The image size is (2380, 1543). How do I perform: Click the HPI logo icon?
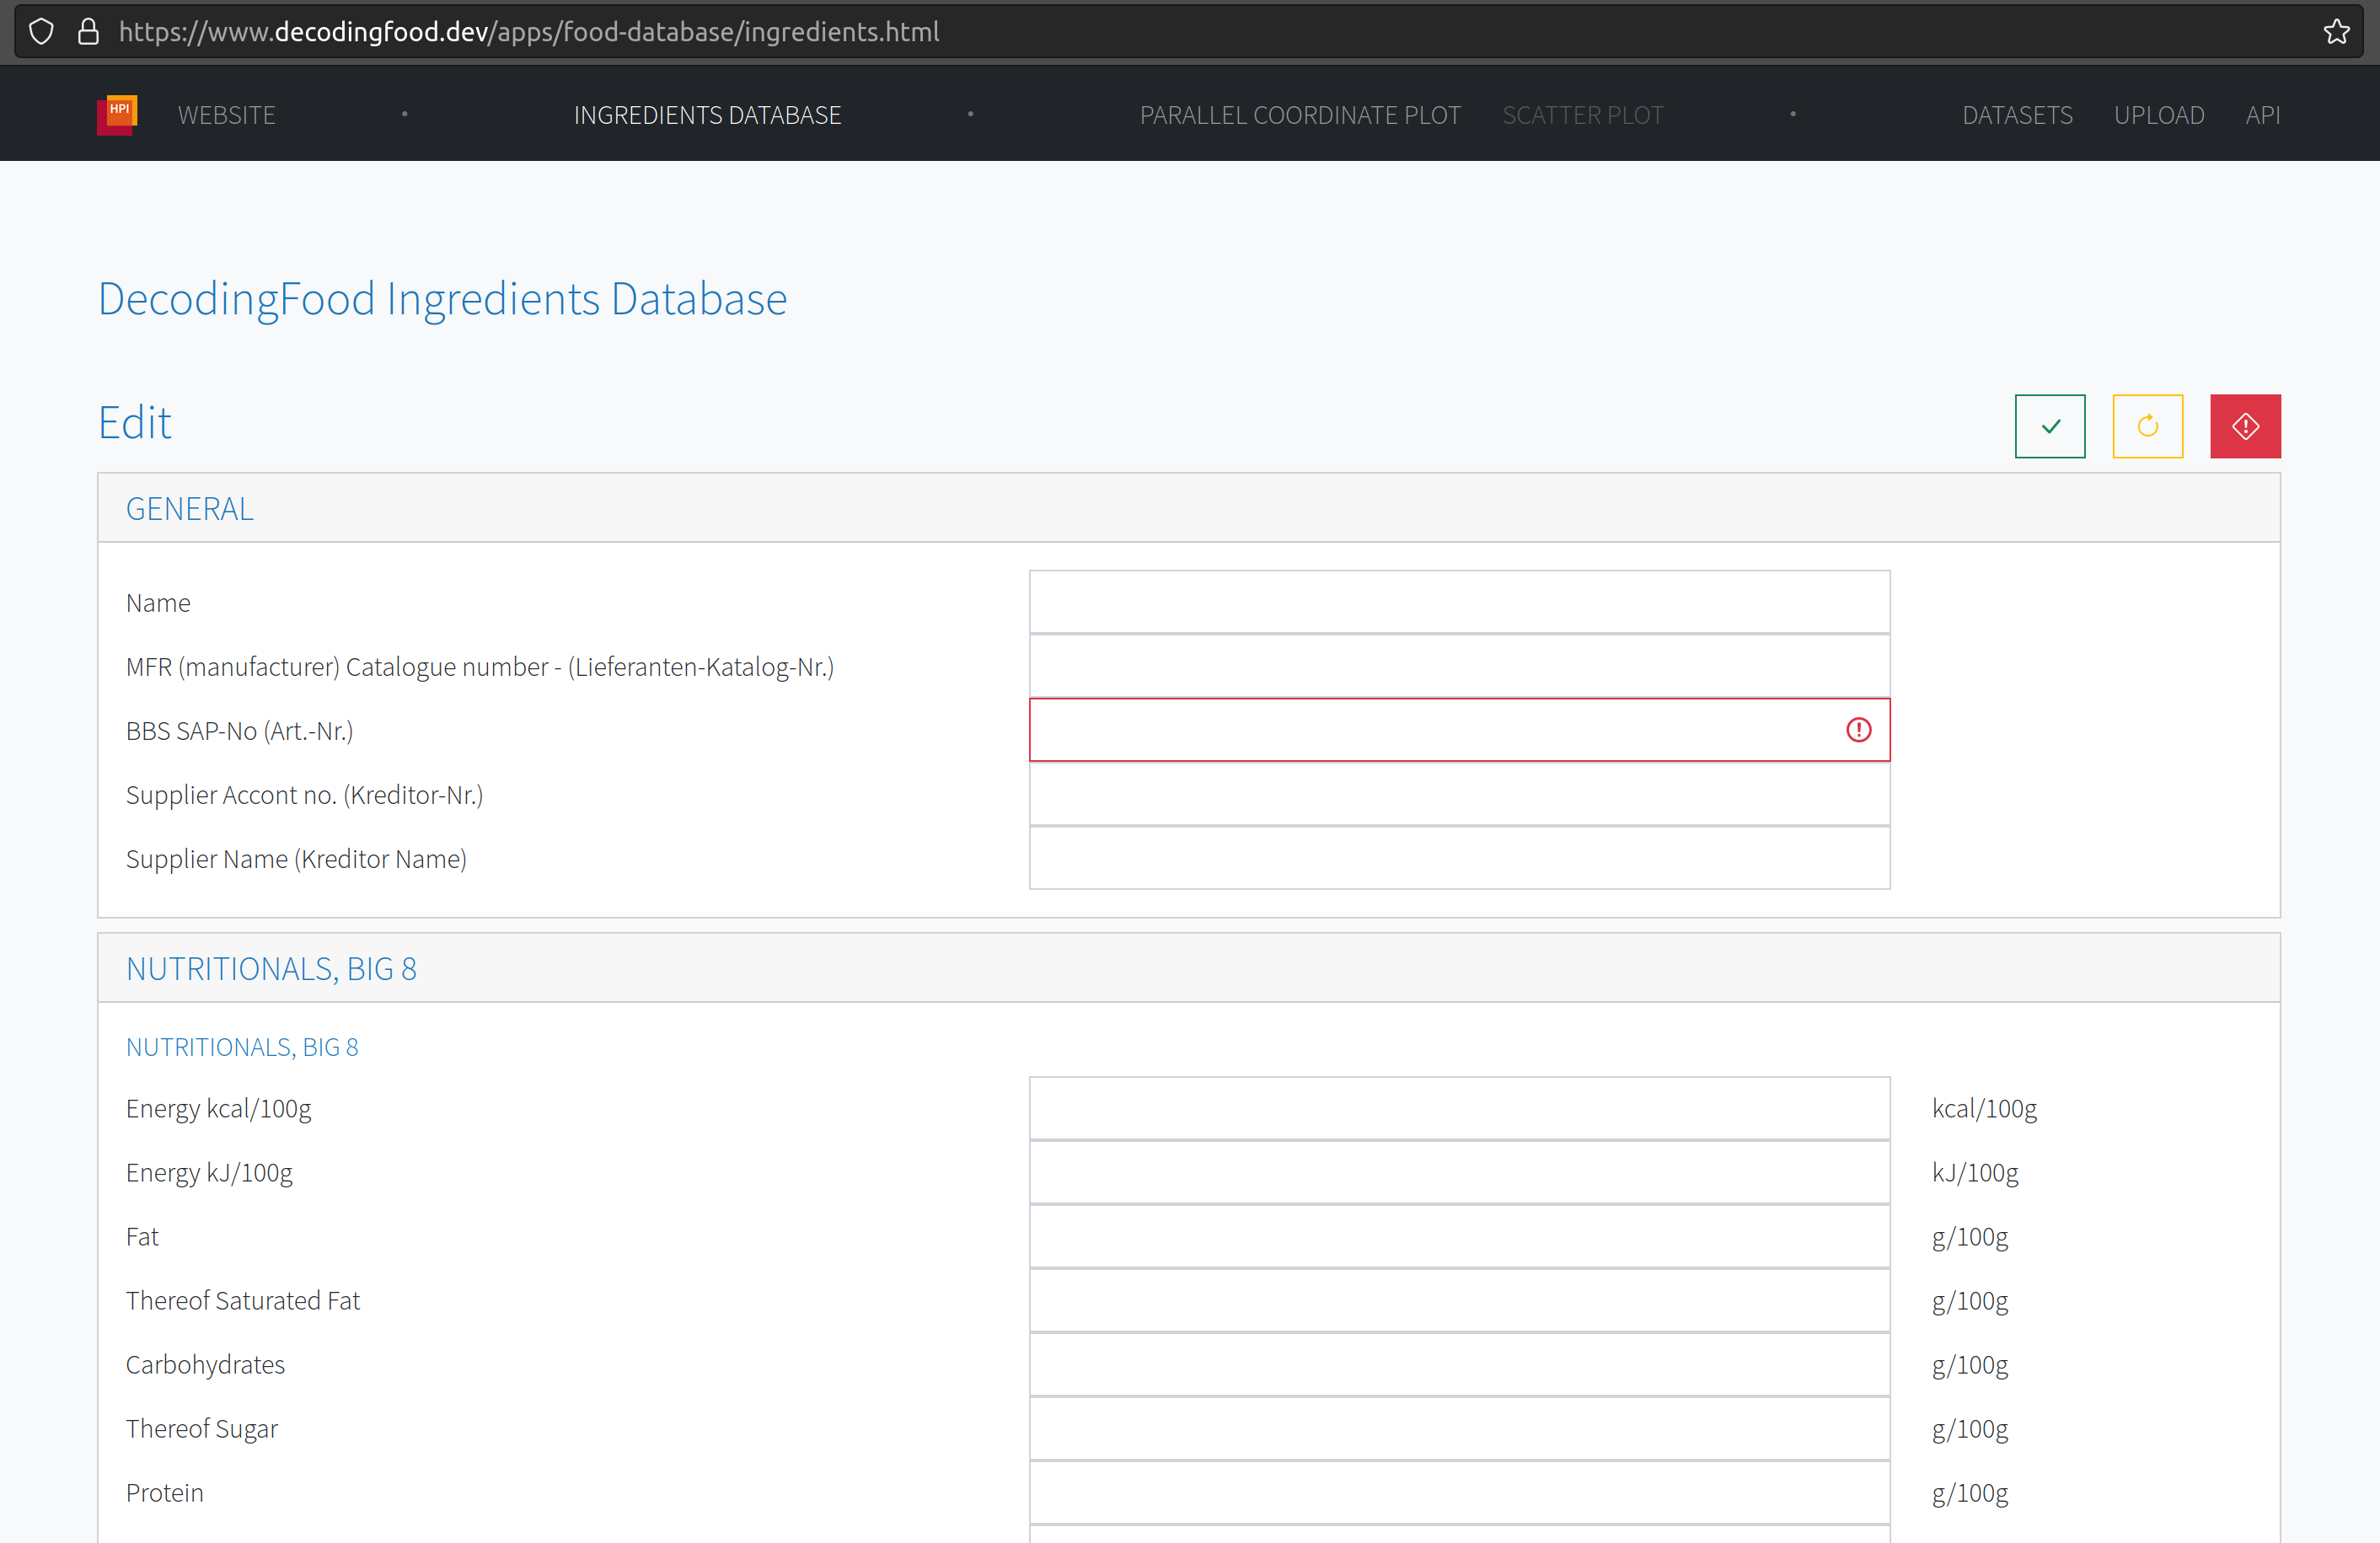coord(117,114)
